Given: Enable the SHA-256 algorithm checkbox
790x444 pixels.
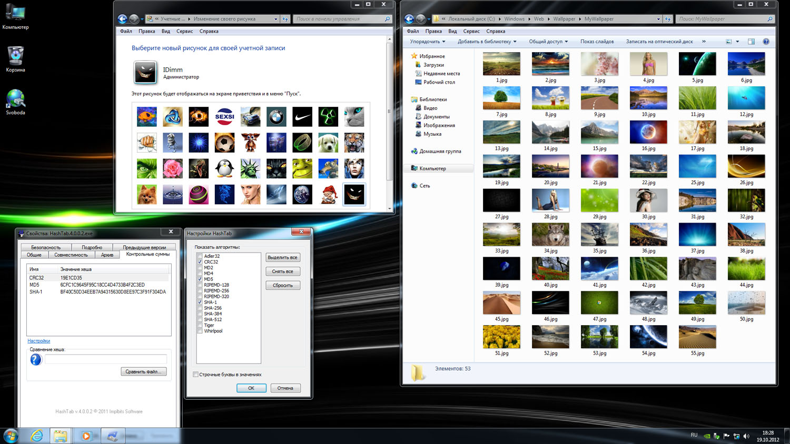Looking at the screenshot, I should (200, 308).
